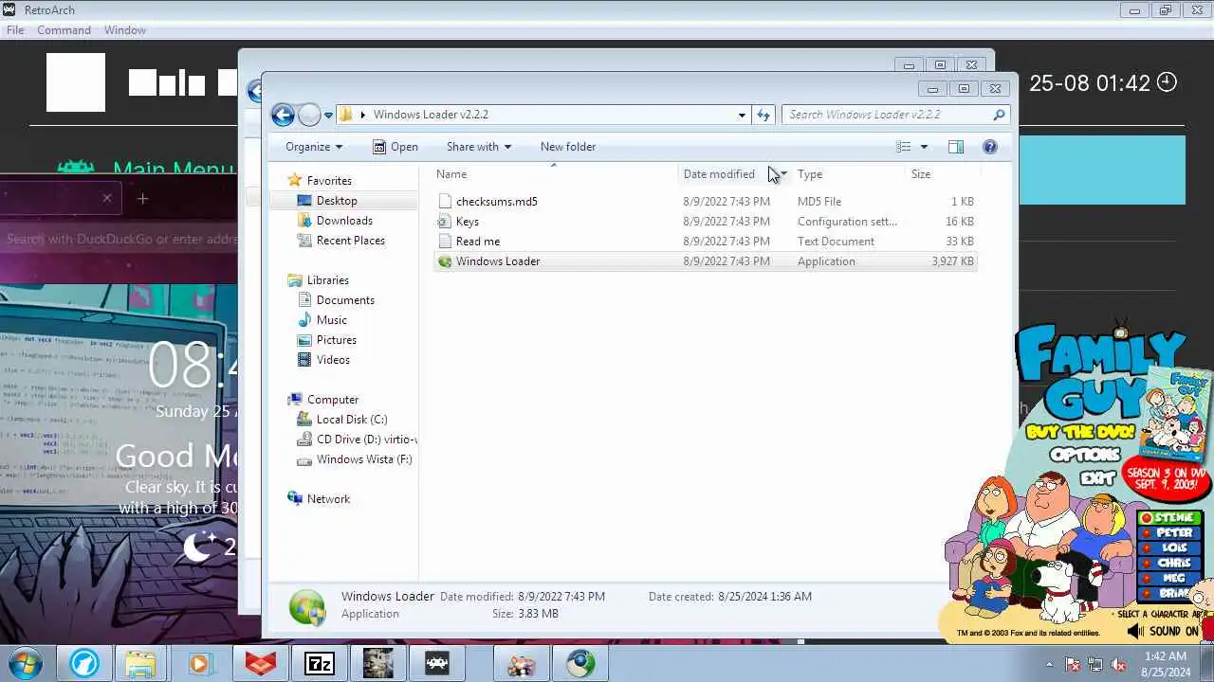Open Downloads in navigation pane
Viewport: 1214px width, 682px height.
pyautogui.click(x=344, y=221)
